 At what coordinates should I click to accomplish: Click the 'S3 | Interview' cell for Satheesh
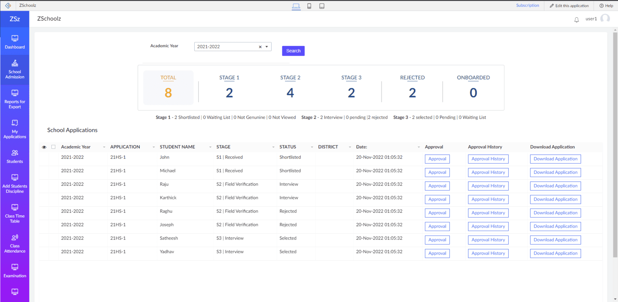coord(230,238)
